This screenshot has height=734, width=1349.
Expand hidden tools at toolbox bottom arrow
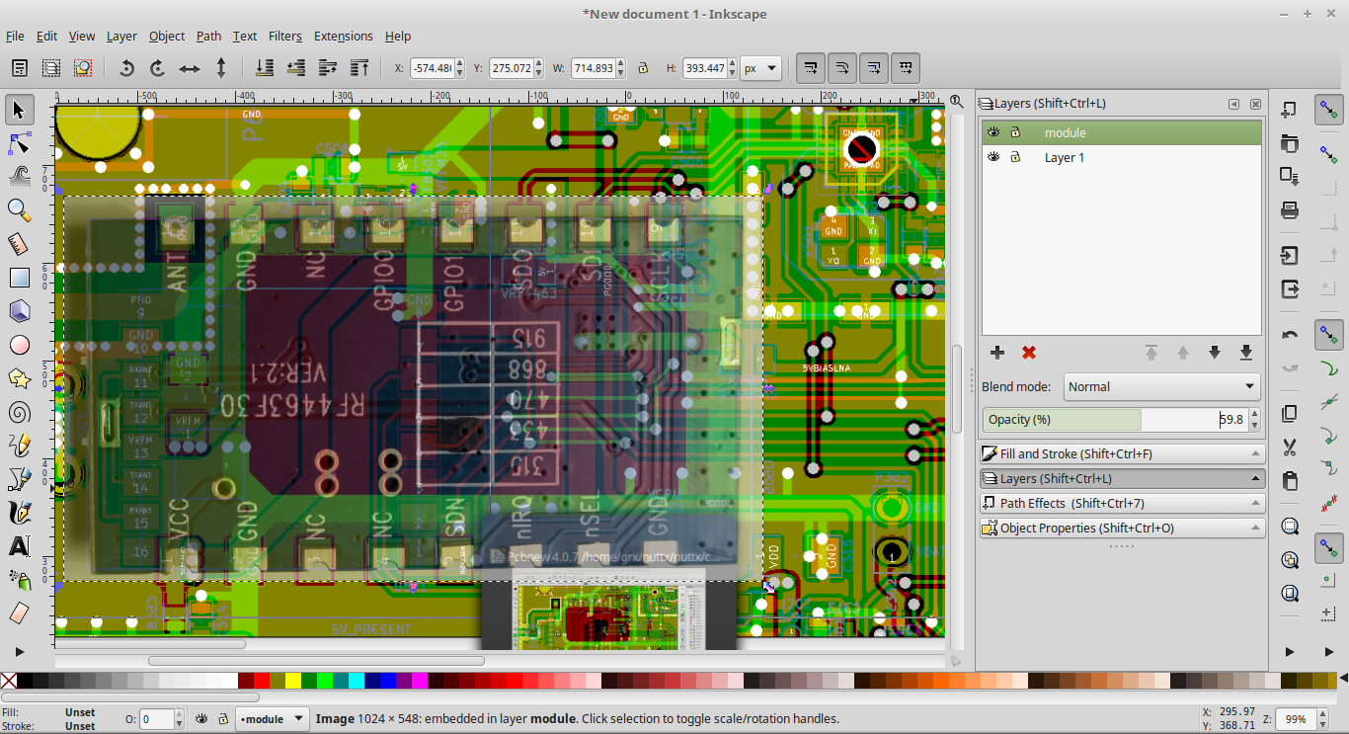(x=19, y=651)
